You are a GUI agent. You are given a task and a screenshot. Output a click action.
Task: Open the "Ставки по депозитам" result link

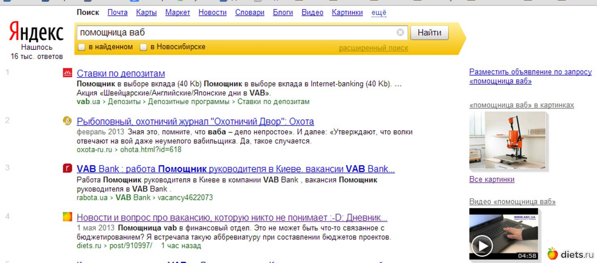(x=121, y=73)
